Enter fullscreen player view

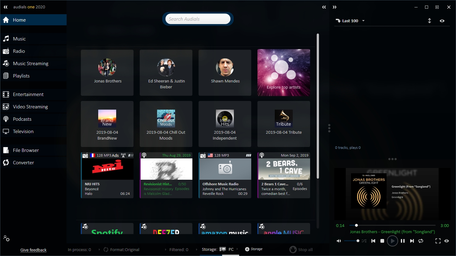[x=438, y=241]
